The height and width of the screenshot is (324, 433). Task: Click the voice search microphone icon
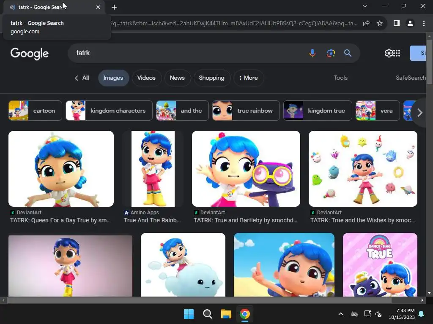(x=312, y=53)
